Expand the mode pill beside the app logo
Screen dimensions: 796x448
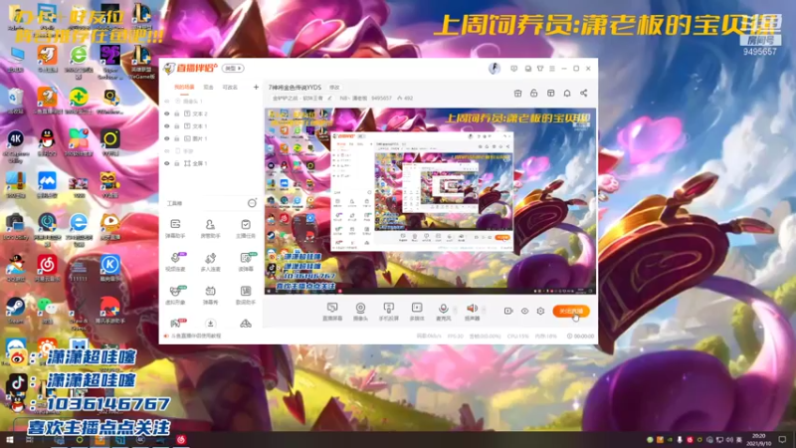pyautogui.click(x=233, y=68)
